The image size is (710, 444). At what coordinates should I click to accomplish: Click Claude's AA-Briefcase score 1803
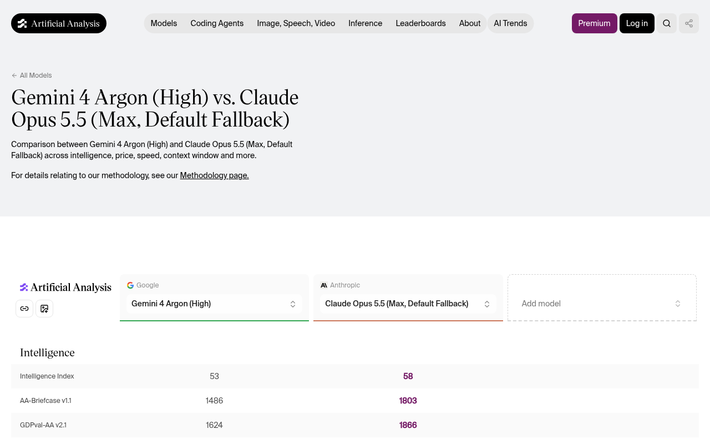pos(408,401)
